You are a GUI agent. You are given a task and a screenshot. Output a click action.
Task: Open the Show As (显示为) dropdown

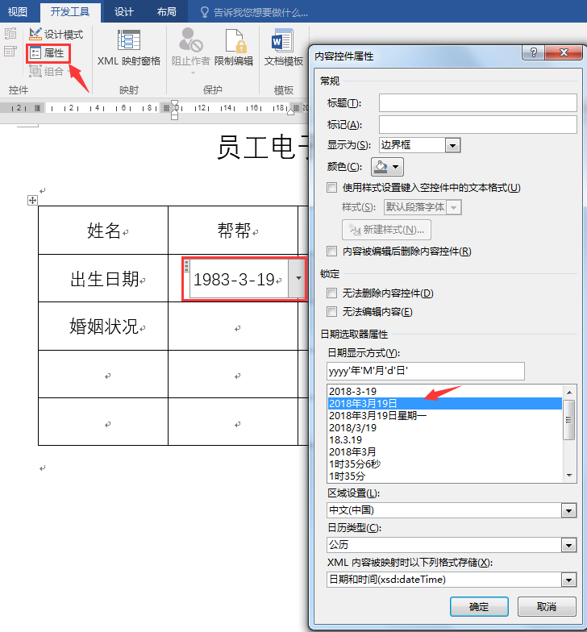pos(452,145)
